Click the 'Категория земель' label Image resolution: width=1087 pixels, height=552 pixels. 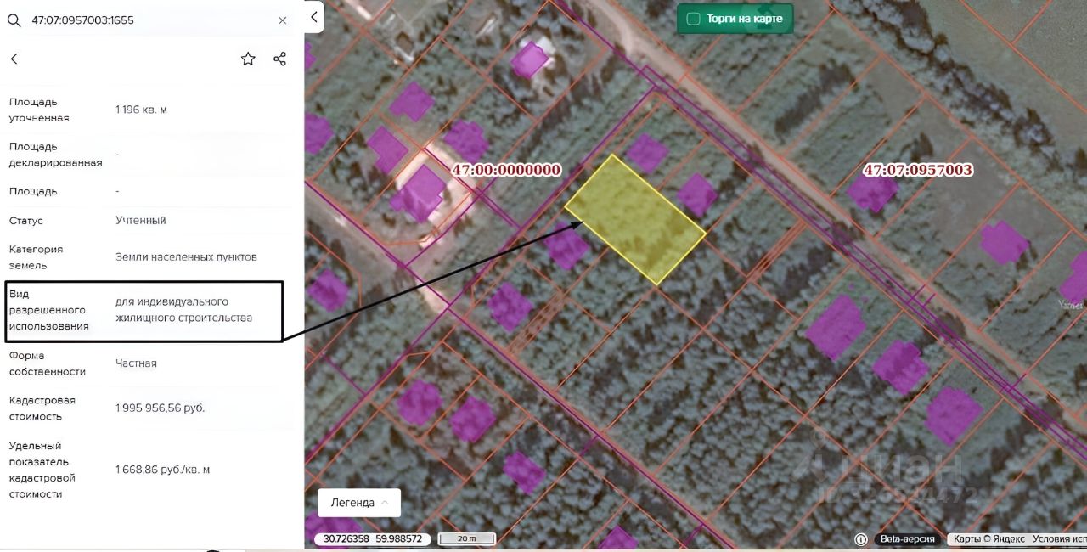coord(36,256)
